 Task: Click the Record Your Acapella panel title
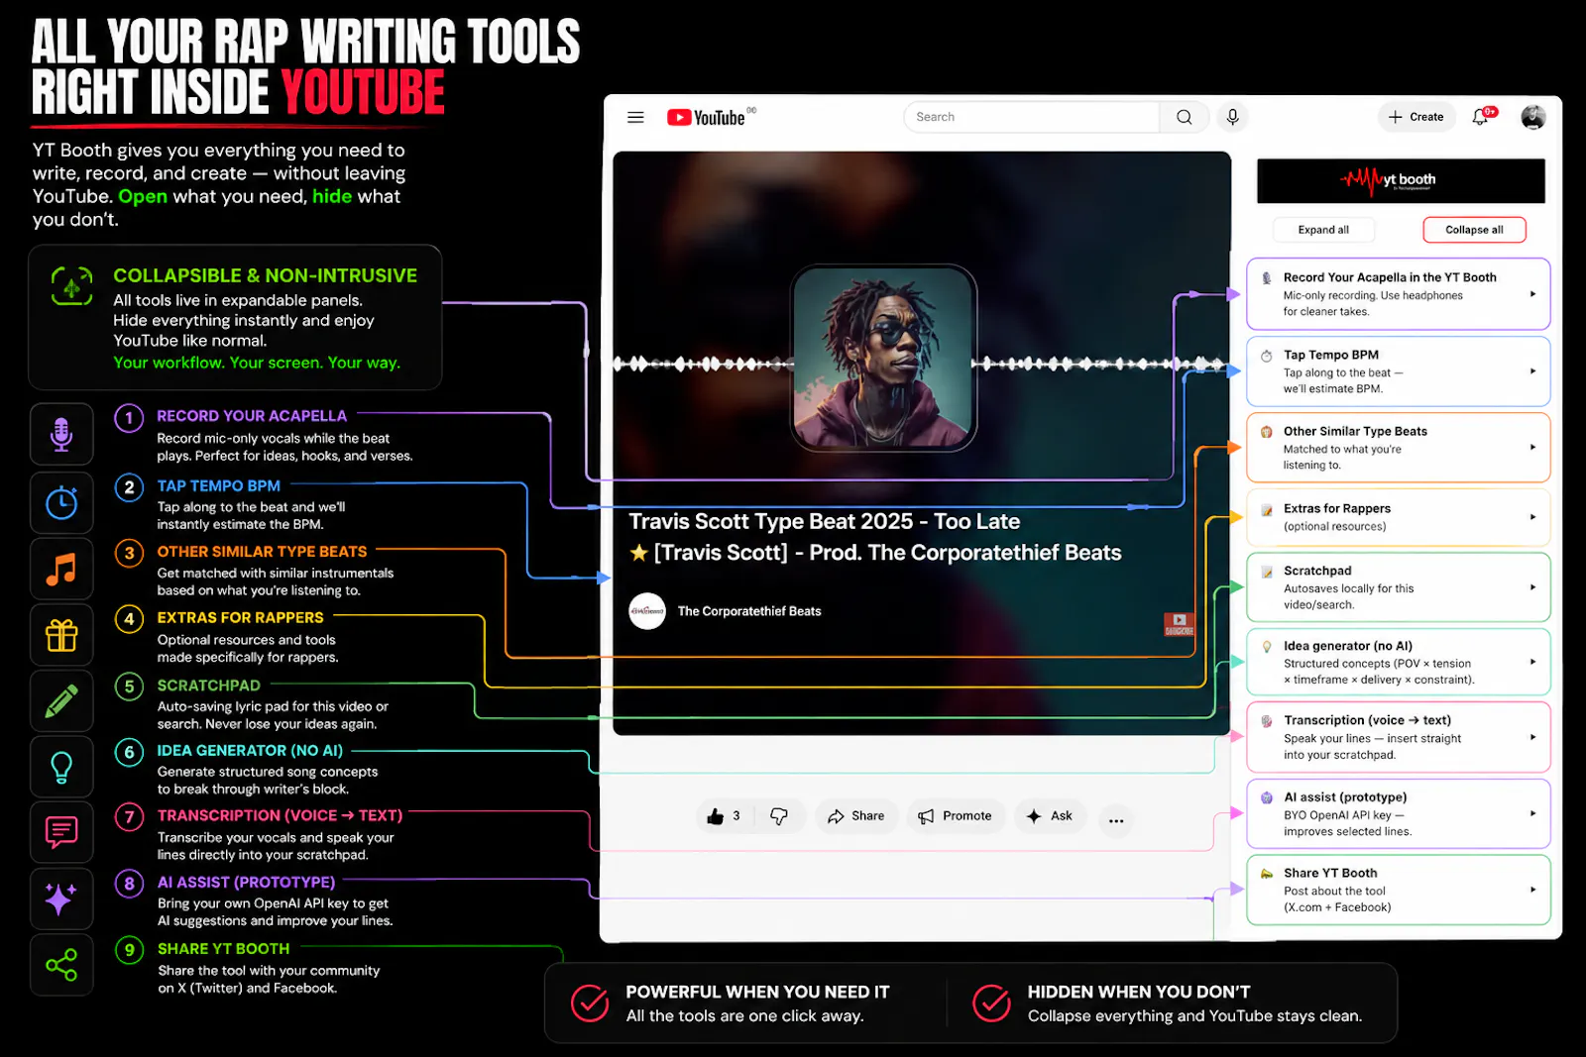[x=1390, y=277]
